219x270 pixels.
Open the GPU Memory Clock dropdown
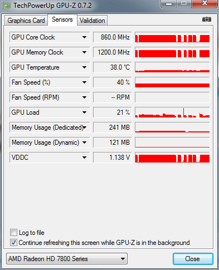click(84, 52)
